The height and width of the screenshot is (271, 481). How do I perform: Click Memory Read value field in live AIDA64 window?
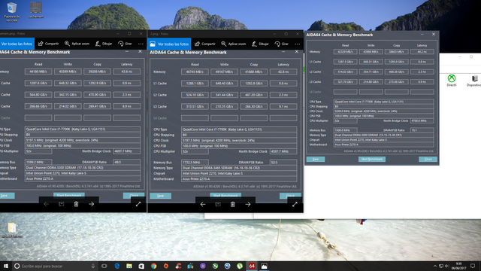(345, 52)
